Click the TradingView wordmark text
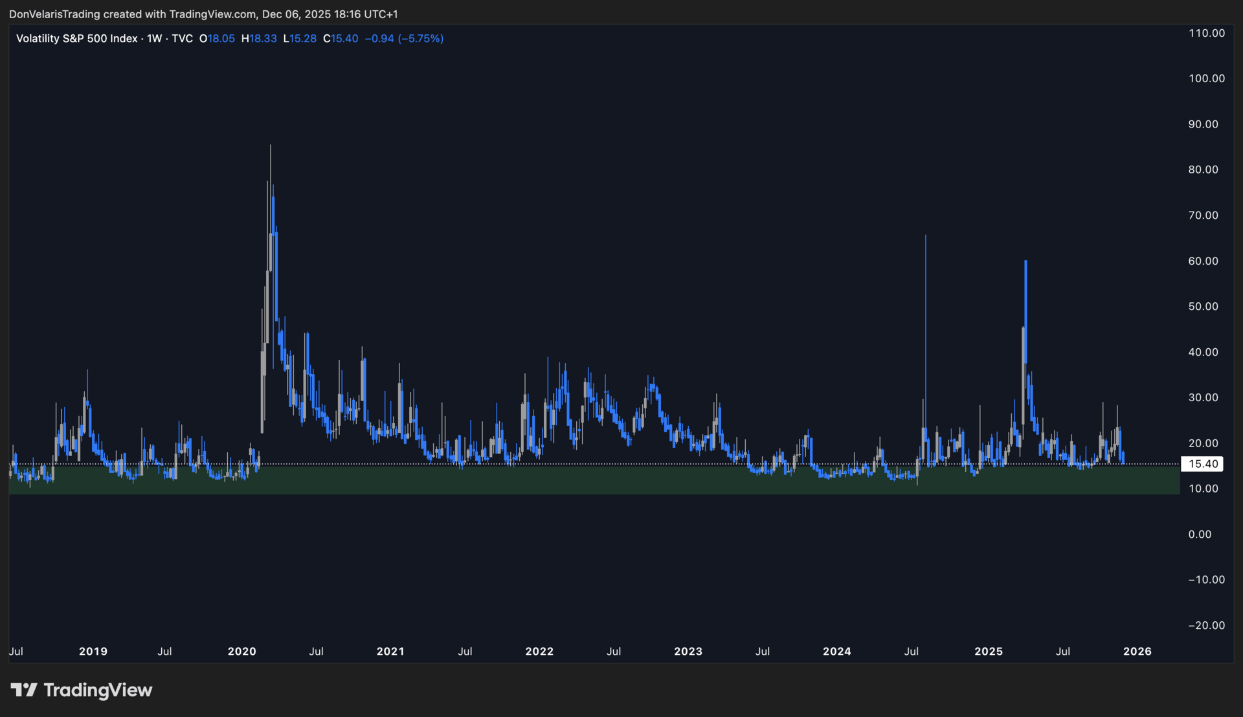The image size is (1243, 717). (98, 690)
